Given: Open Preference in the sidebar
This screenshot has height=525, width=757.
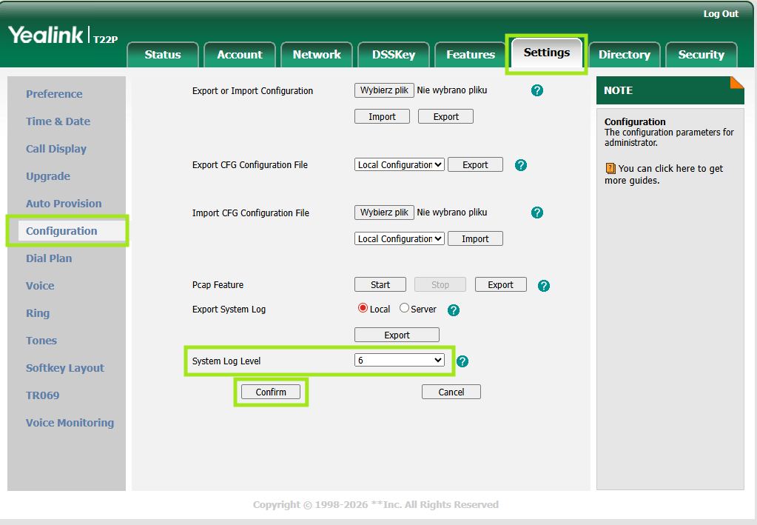Looking at the screenshot, I should click(54, 94).
